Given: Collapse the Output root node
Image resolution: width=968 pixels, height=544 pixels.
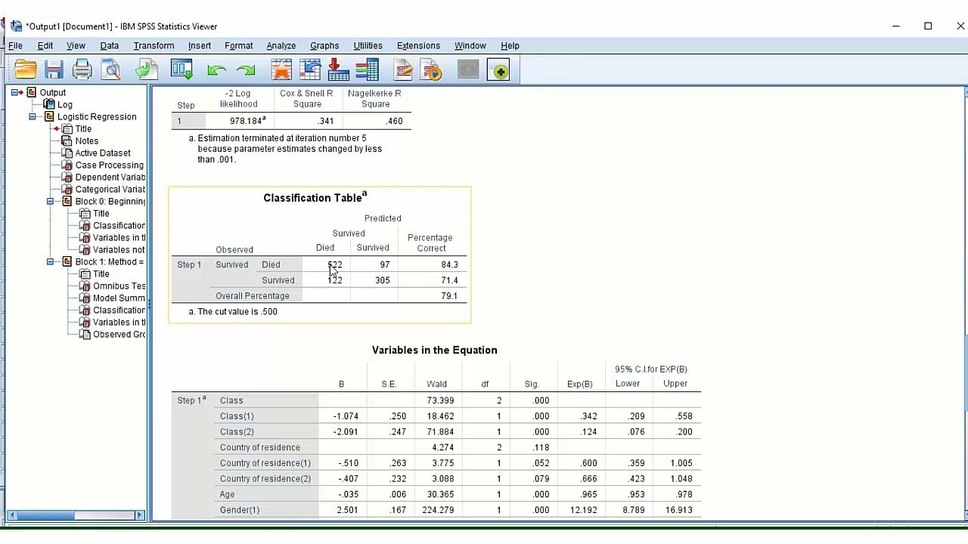Looking at the screenshot, I should [14, 92].
